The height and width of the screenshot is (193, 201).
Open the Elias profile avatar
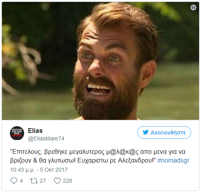pos(17,133)
